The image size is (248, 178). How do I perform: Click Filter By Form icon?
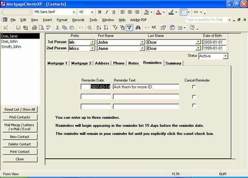point(122,27)
